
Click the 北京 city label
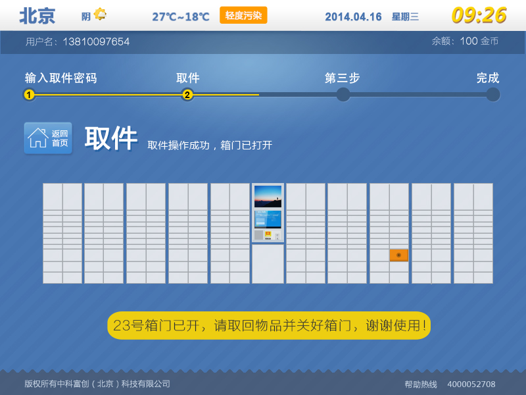pos(38,16)
